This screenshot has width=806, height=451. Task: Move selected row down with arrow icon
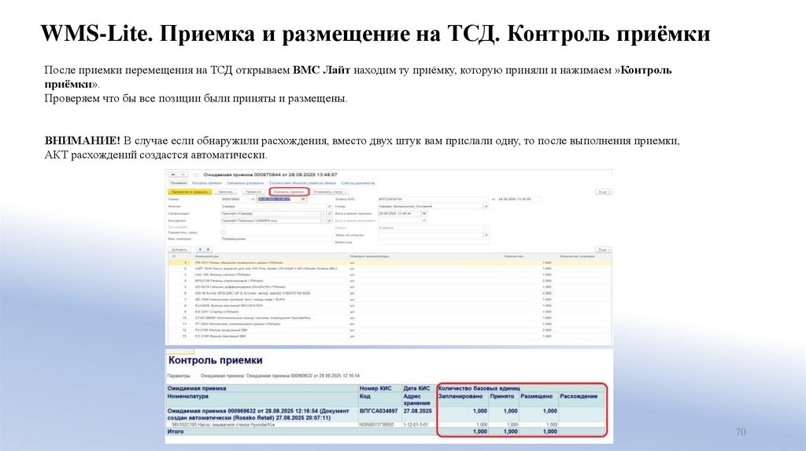[208, 249]
